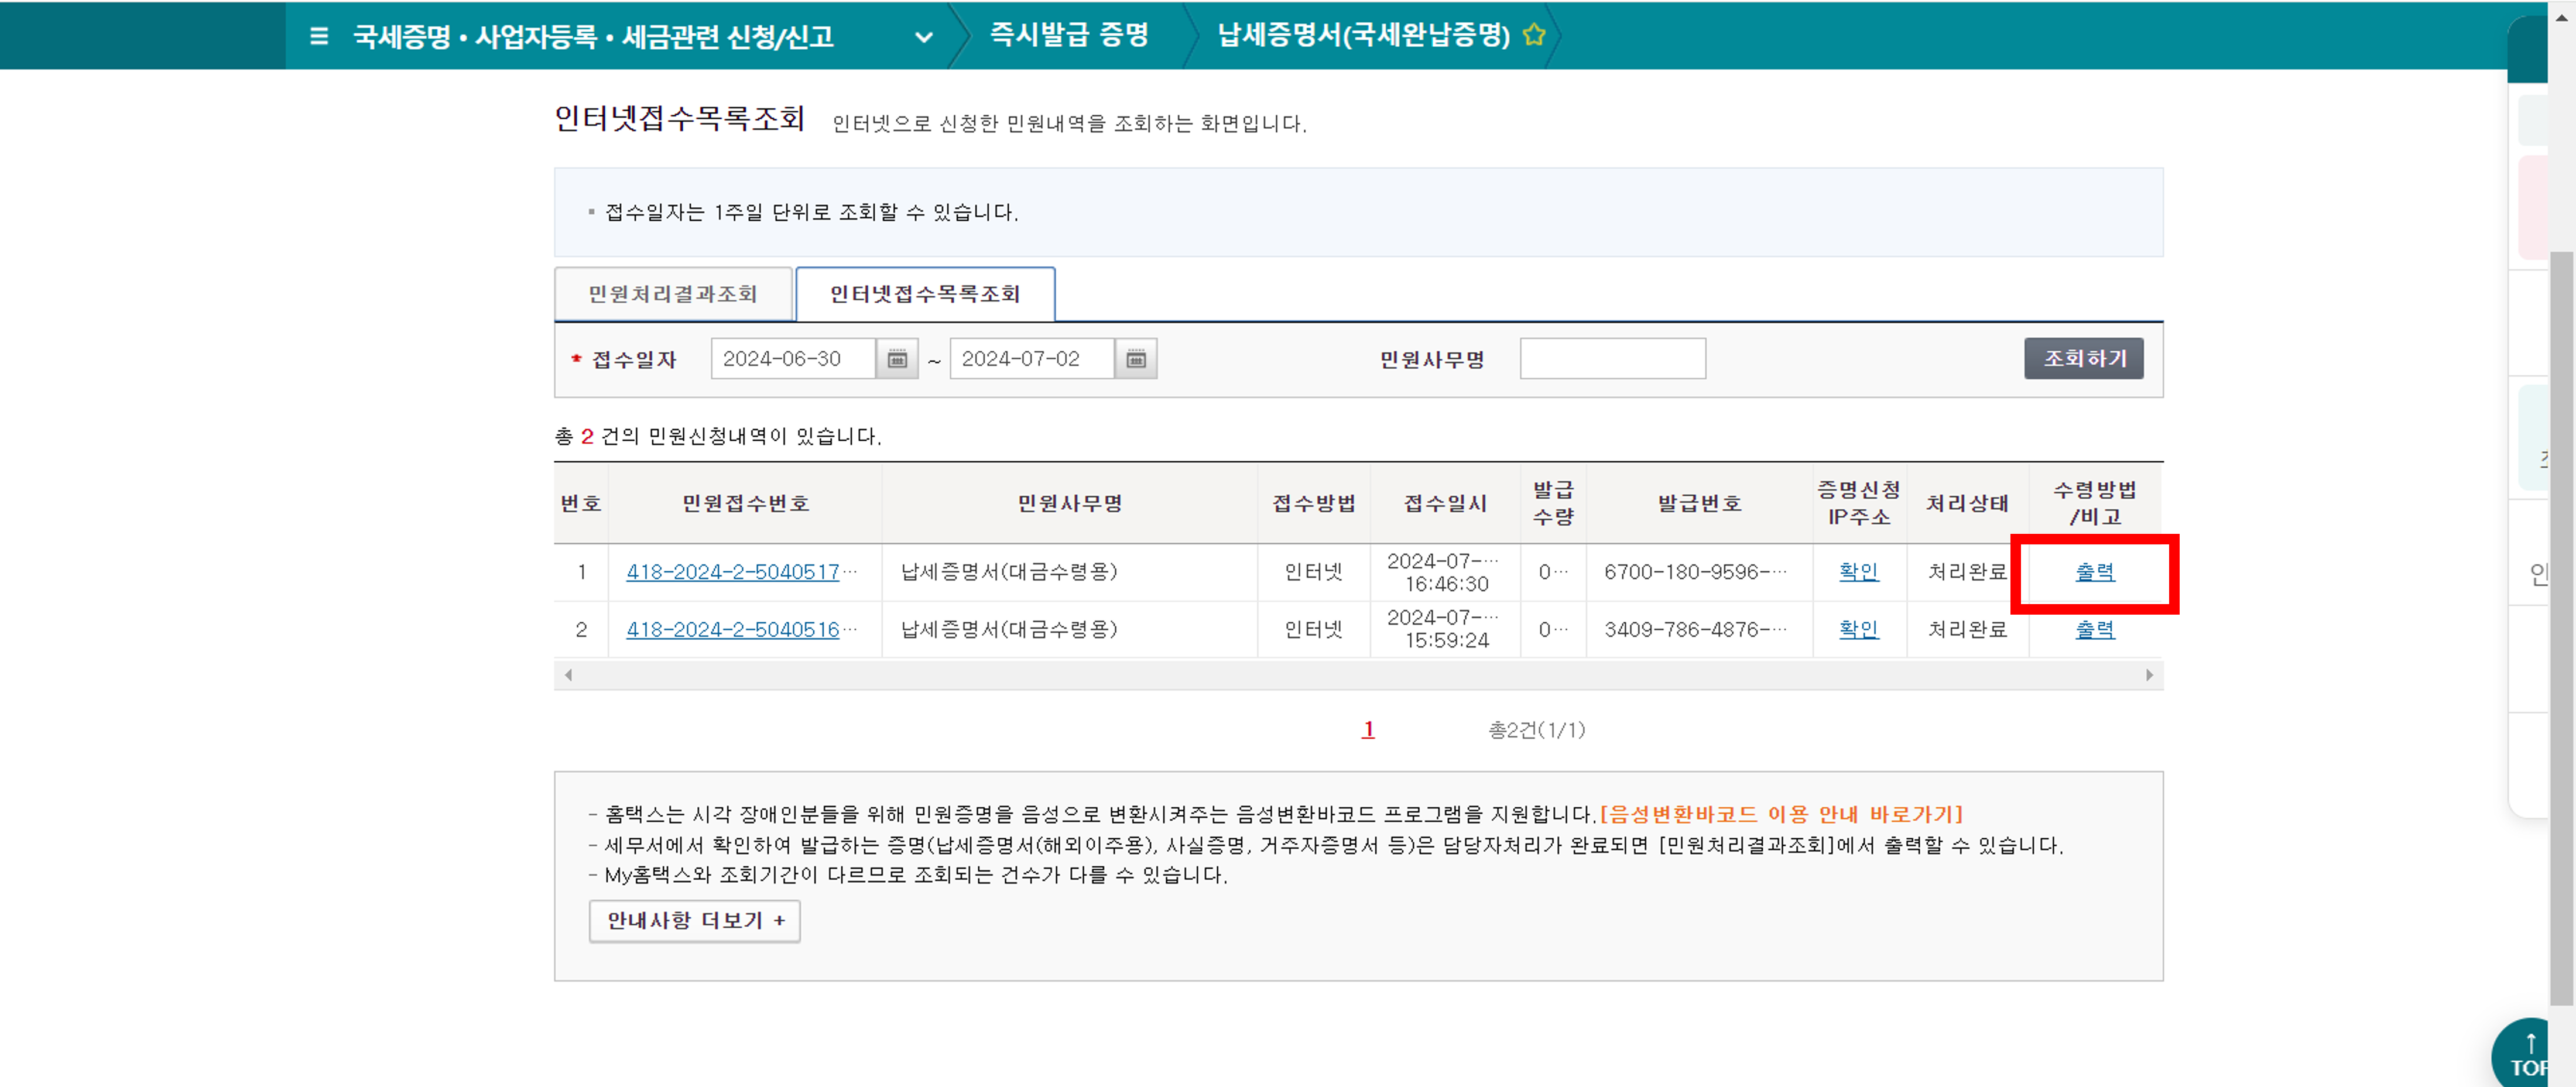
Task: Switch to the 민원처리결과조회 tab
Action: (x=672, y=293)
